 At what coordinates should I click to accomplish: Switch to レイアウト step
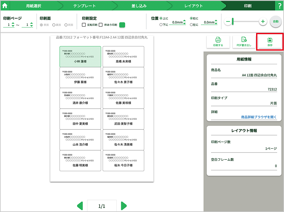[x=193, y=6]
